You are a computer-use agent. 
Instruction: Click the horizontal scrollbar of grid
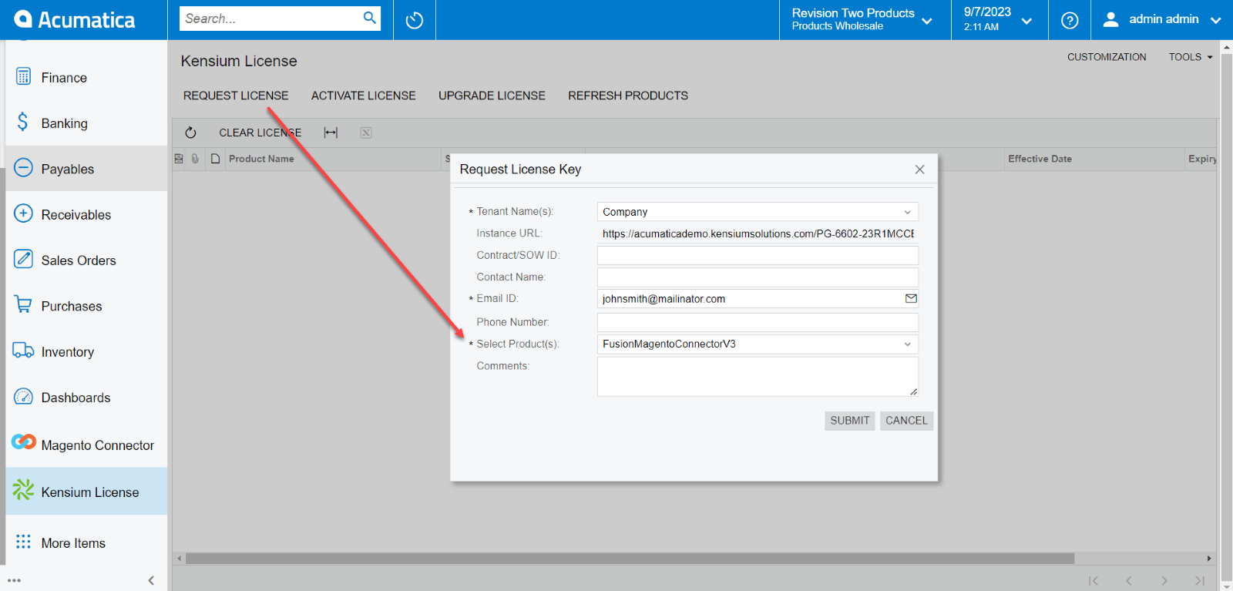(630, 558)
